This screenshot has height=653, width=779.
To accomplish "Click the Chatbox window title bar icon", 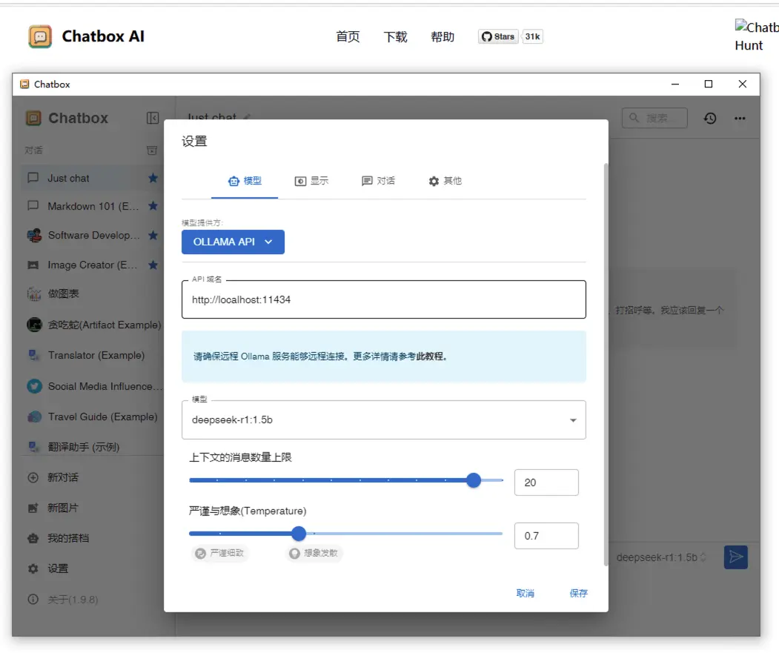I will [24, 84].
